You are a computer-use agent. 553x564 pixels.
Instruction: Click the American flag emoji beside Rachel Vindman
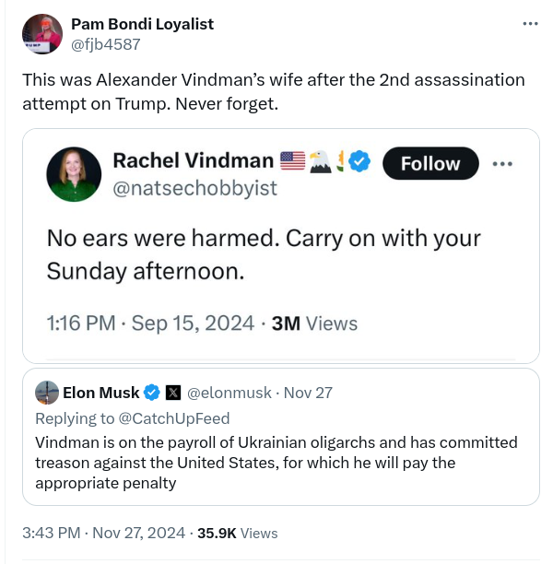coord(292,161)
